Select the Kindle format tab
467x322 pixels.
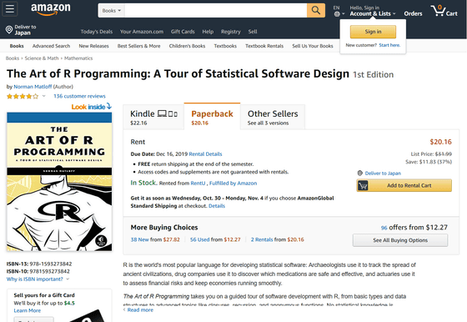tap(153, 117)
